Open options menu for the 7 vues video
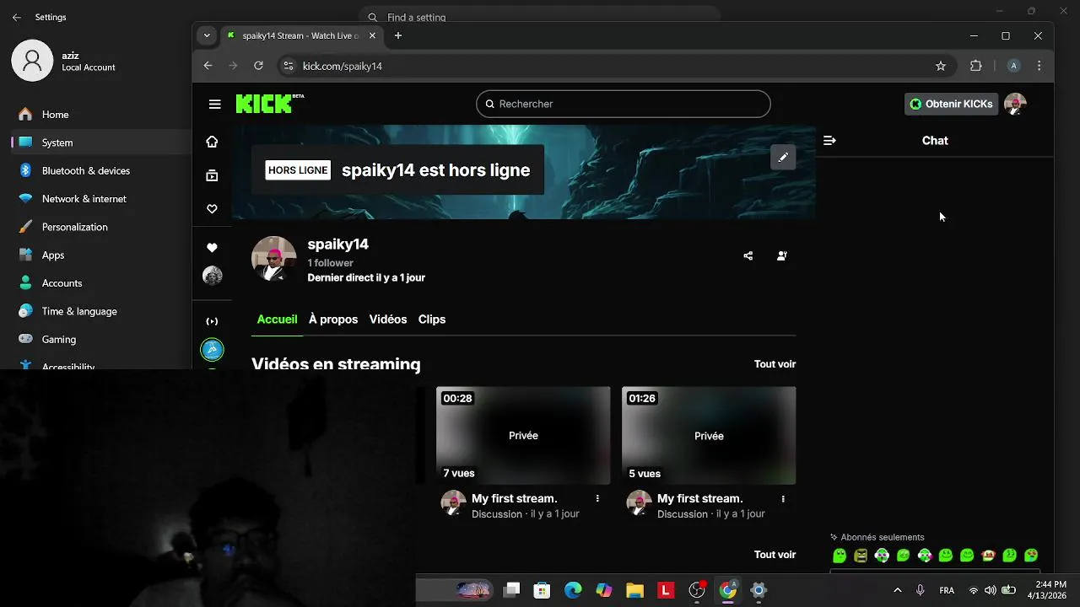 [x=597, y=498]
